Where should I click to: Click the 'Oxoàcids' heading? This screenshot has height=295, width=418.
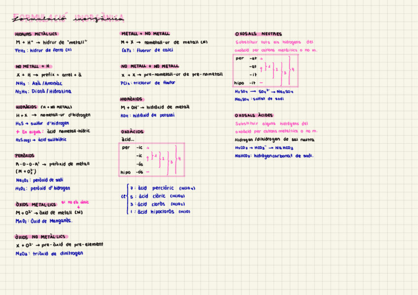click(x=132, y=132)
